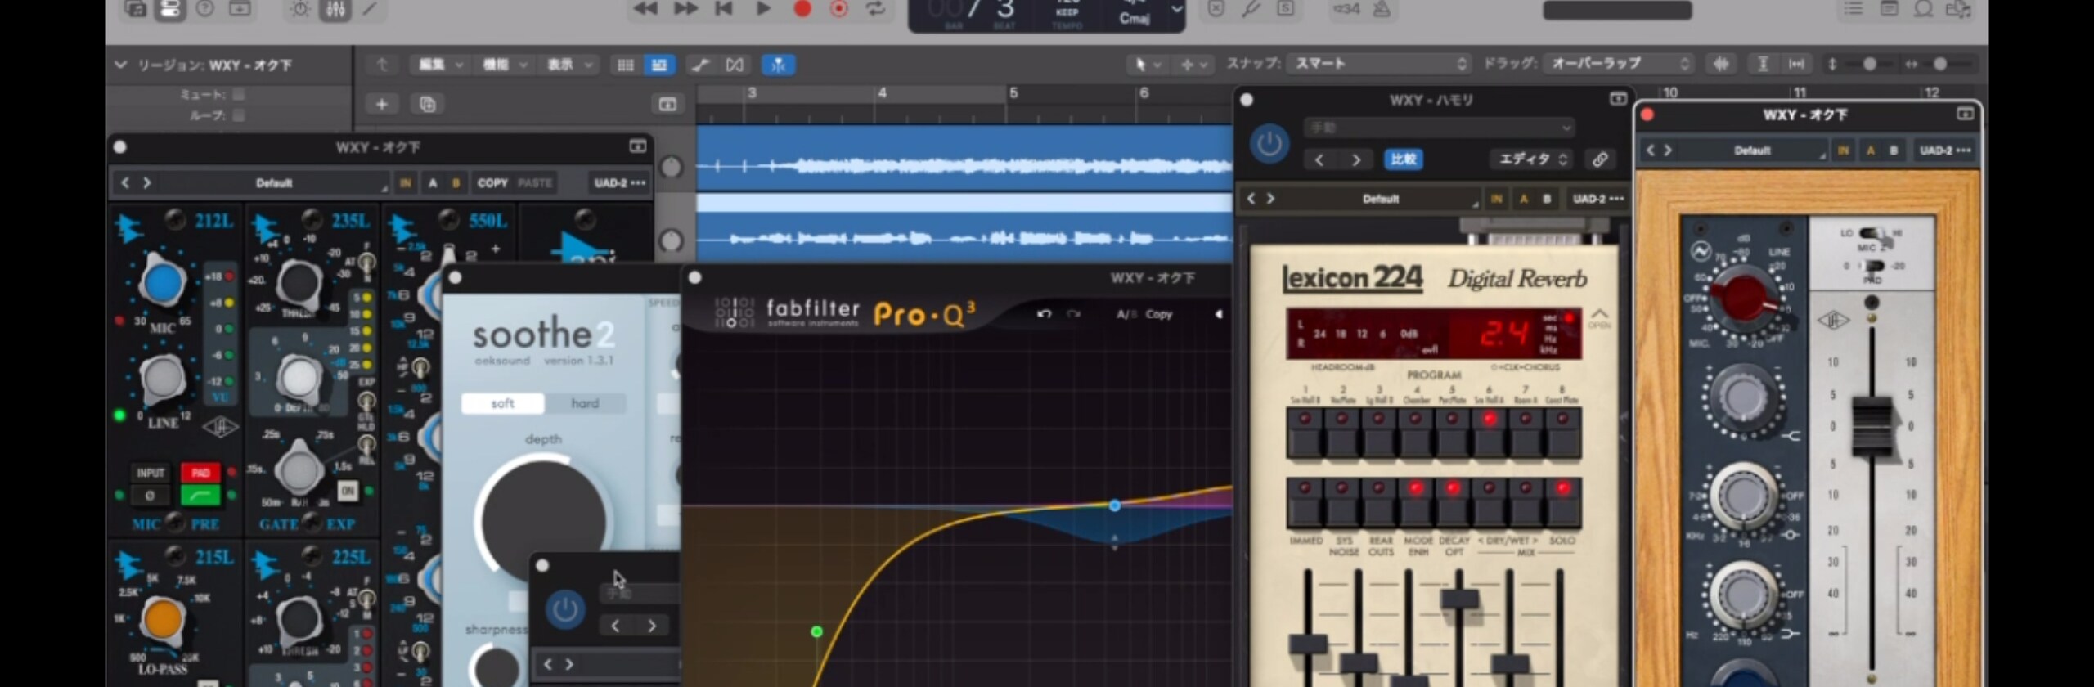Viewport: 2094px width, 687px height.
Task: Open the Tuner
Action: 1251,9
